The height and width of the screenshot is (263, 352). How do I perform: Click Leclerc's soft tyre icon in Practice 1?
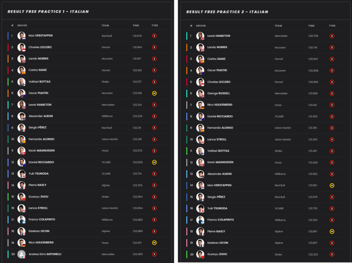point(154,47)
